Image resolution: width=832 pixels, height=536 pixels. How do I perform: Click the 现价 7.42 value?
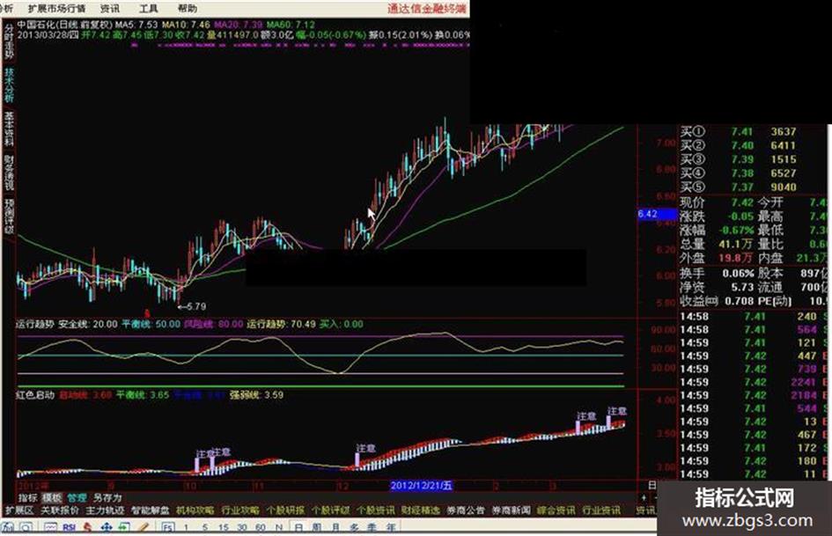point(742,202)
